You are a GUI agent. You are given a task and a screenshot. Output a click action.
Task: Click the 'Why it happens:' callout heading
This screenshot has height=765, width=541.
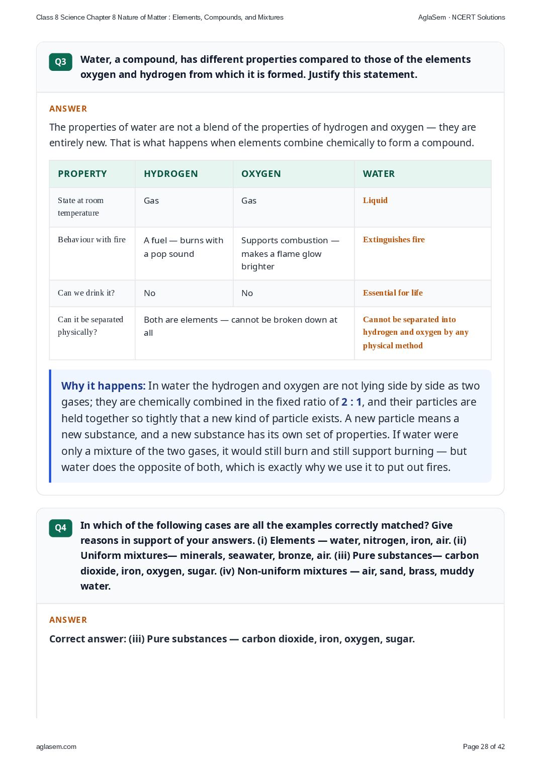[x=104, y=386]
